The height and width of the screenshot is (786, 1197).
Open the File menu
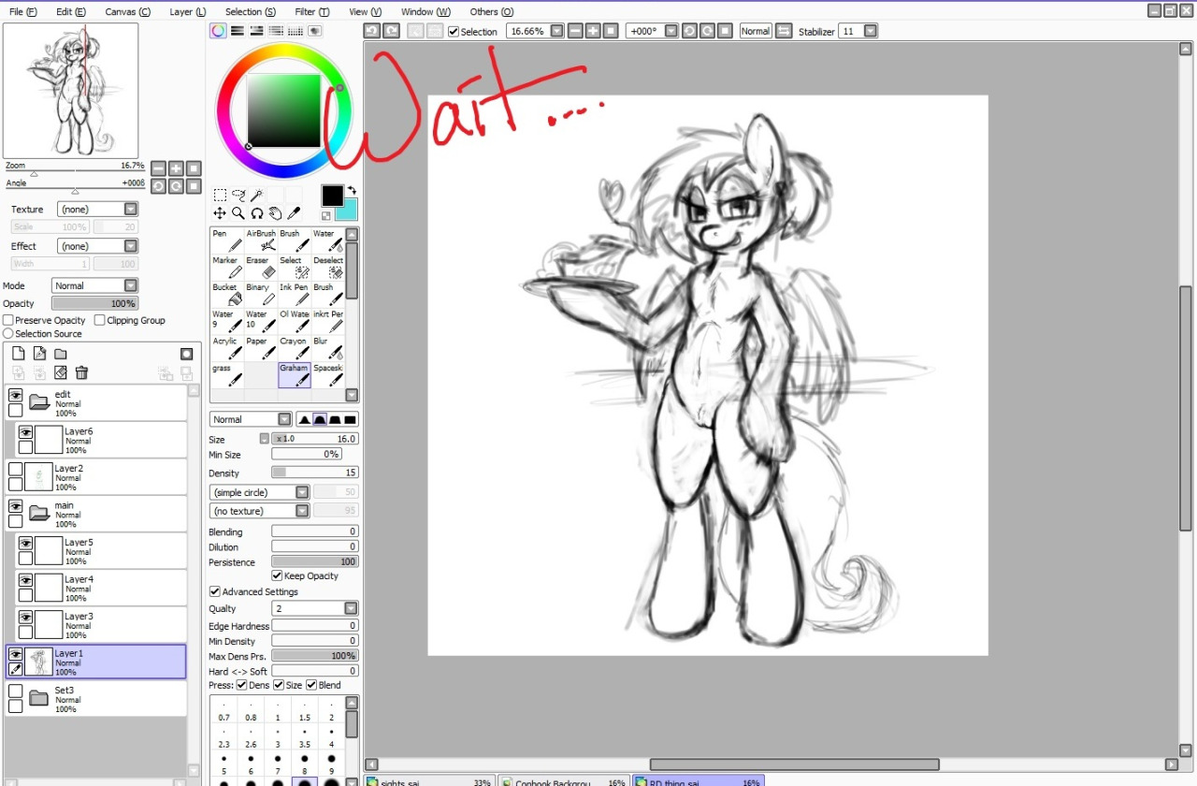23,11
